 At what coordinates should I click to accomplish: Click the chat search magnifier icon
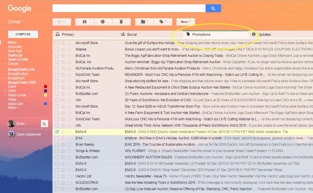pos(44,124)
